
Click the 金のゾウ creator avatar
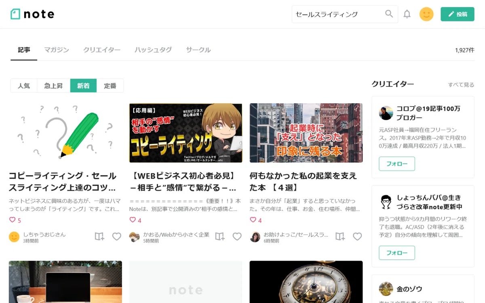(x=386, y=289)
